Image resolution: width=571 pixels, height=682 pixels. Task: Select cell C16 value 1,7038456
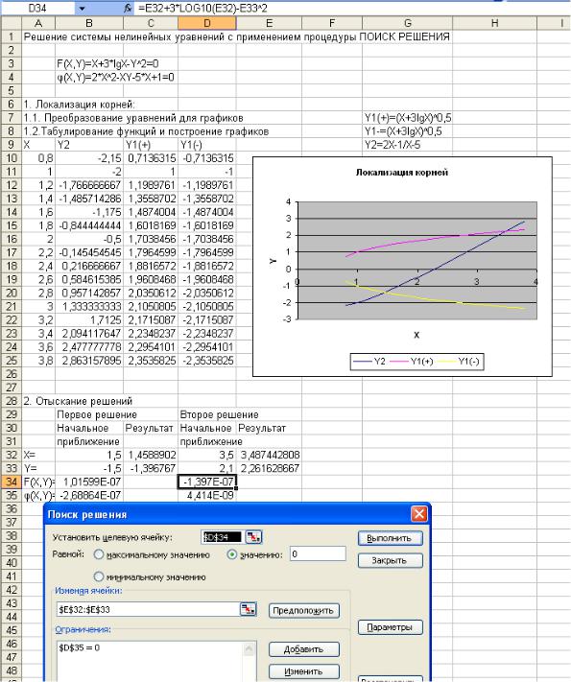coord(151,239)
